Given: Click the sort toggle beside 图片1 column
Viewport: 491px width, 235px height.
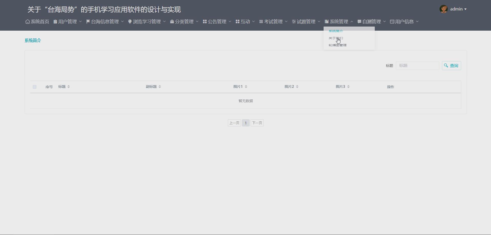Looking at the screenshot, I should [x=246, y=87].
